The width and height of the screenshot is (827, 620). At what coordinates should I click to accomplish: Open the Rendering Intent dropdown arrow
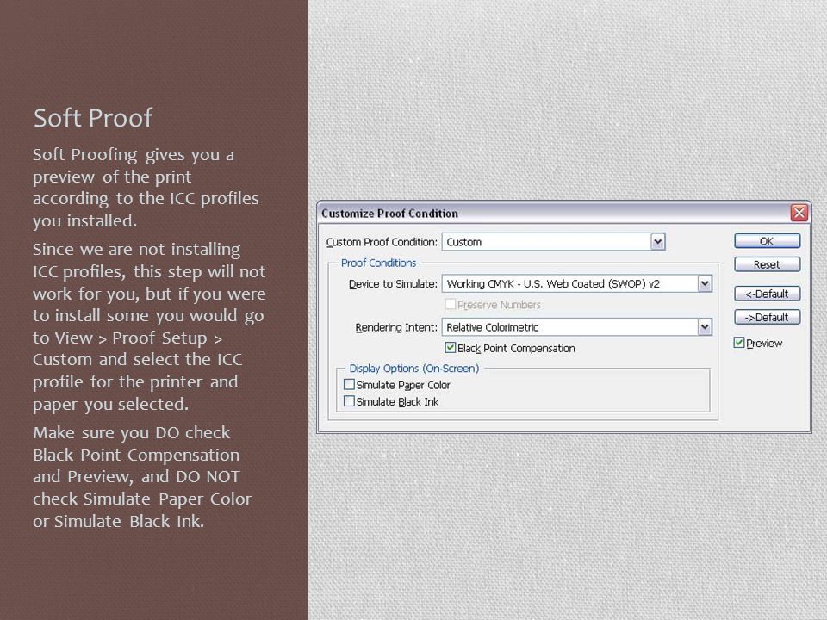[x=705, y=327]
